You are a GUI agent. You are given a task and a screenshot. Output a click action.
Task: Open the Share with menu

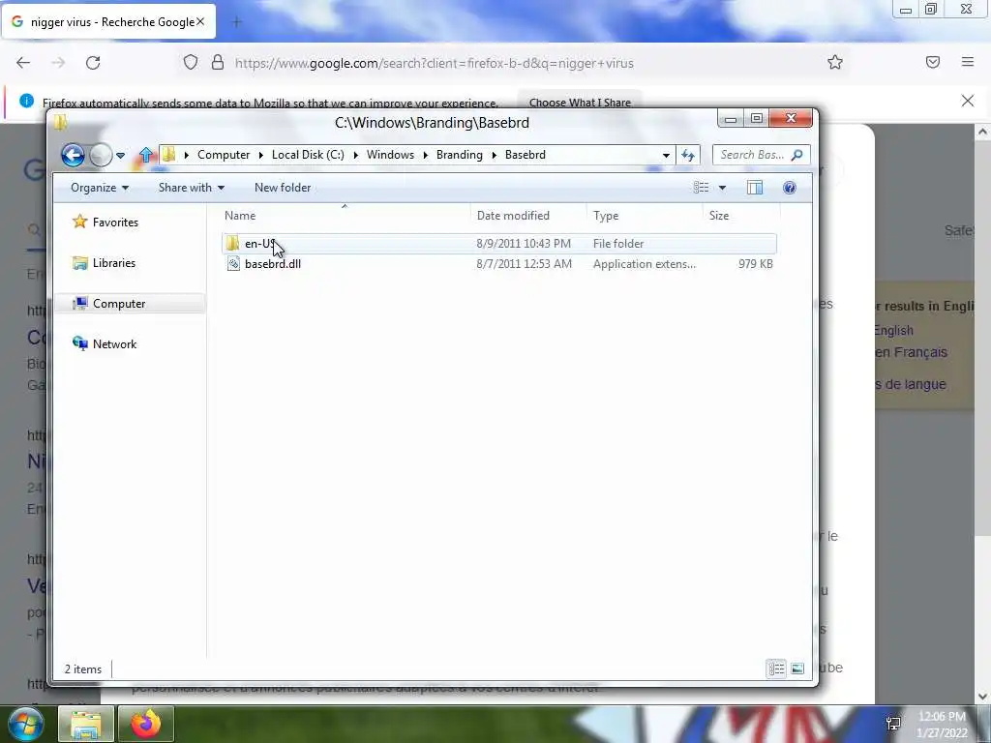point(192,188)
